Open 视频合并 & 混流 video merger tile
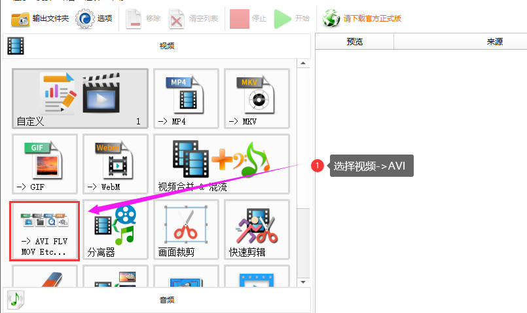This screenshot has width=527, height=313. 221,164
